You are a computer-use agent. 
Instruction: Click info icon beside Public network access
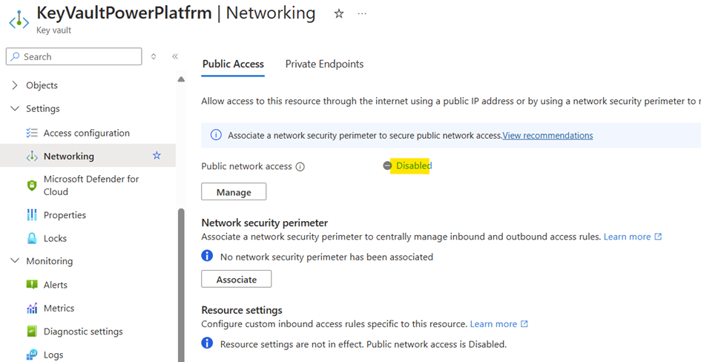click(300, 167)
